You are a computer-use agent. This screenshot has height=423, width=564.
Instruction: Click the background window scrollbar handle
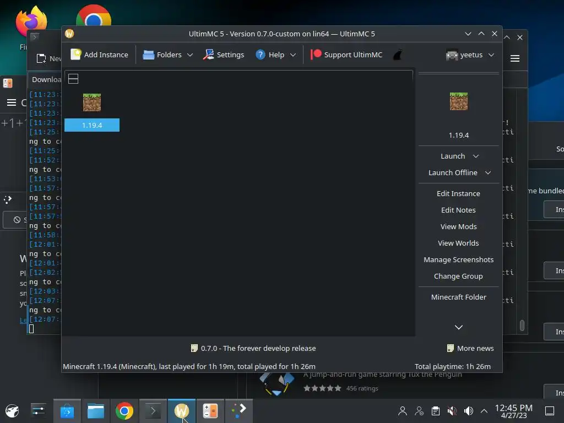point(522,325)
